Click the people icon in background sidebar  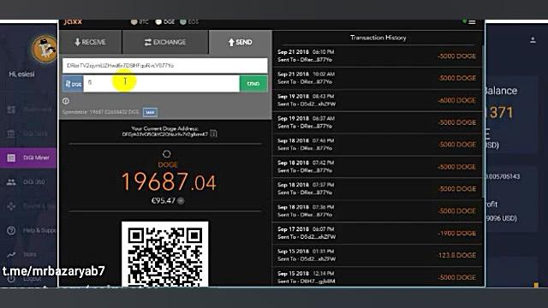[11, 182]
